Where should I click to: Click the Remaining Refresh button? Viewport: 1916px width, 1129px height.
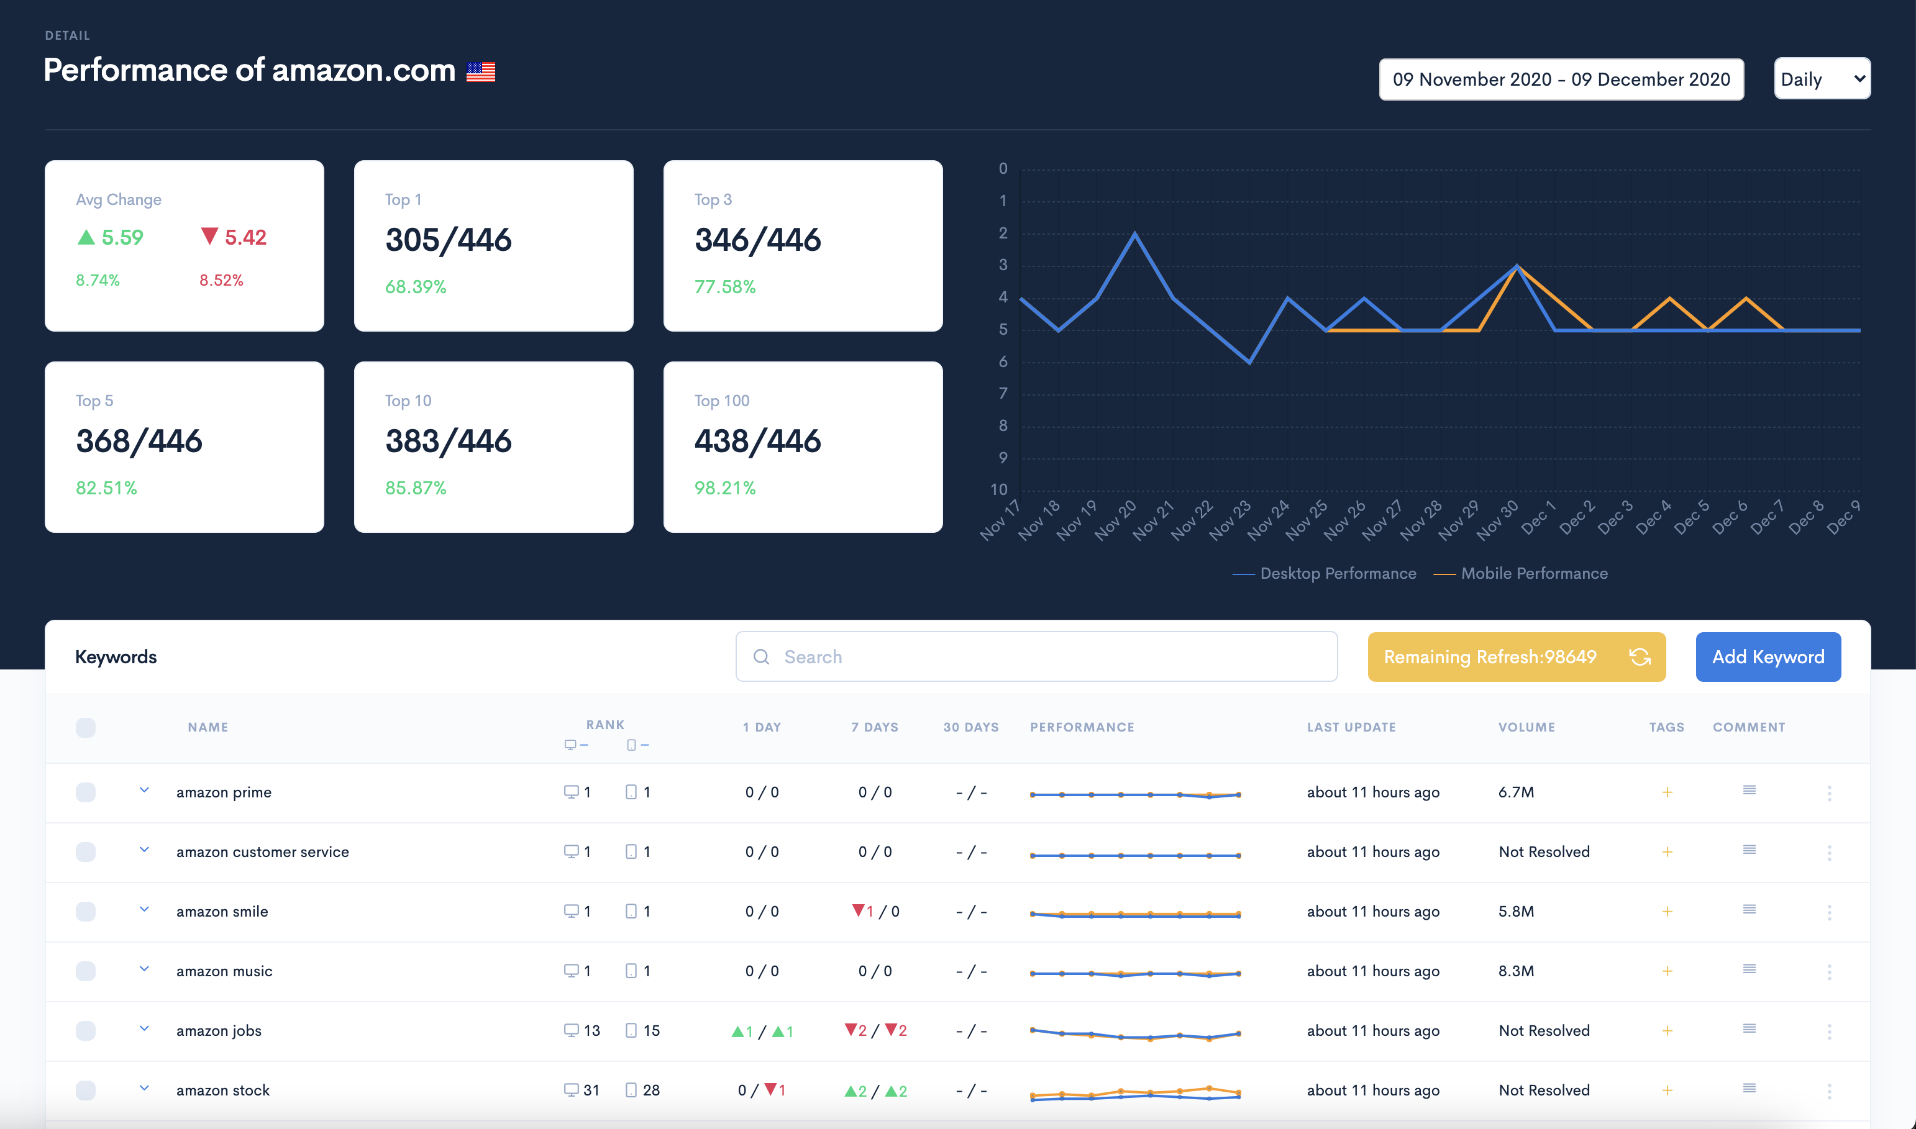(1516, 656)
